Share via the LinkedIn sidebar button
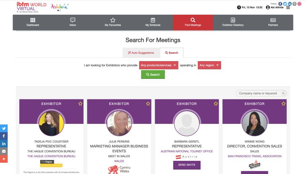Image resolution: width=306 pixels, height=174 pixels. tap(4, 143)
